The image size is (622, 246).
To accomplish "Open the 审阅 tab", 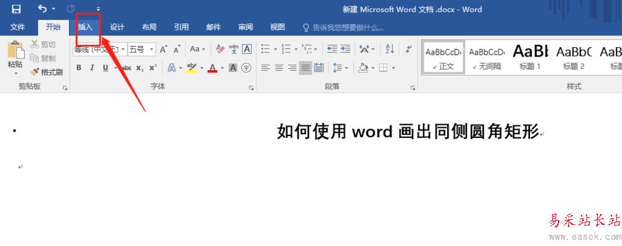I will tap(246, 27).
